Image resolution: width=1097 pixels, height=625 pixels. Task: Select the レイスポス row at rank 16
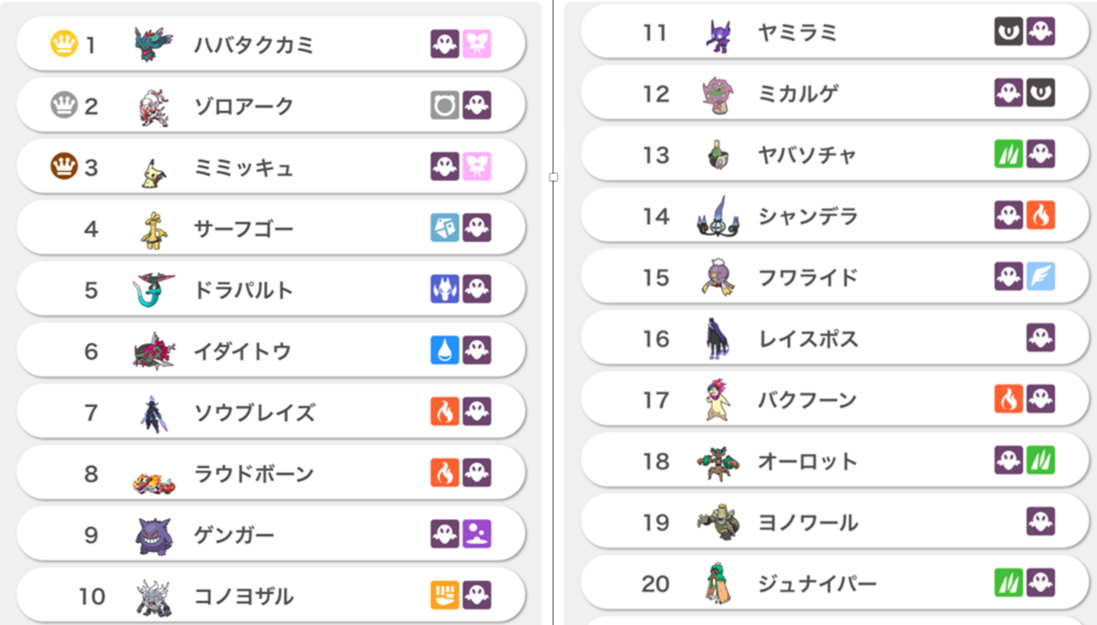click(x=835, y=338)
